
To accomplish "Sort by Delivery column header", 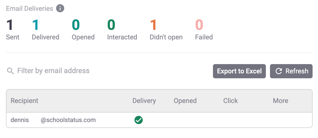I will tap(144, 101).
